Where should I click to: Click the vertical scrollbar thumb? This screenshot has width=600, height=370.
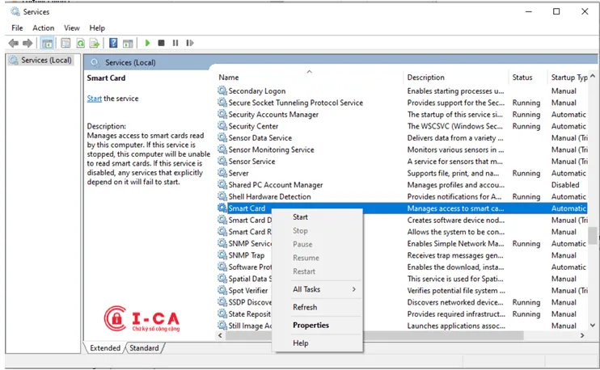593,235
